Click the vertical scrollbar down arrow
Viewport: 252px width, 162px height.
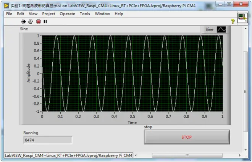246,150
